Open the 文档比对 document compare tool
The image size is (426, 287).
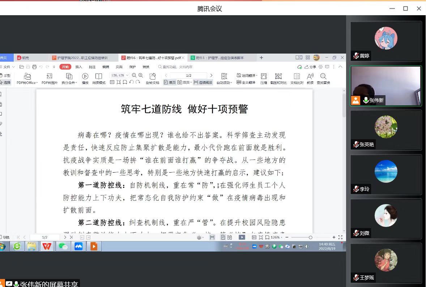(x=297, y=78)
